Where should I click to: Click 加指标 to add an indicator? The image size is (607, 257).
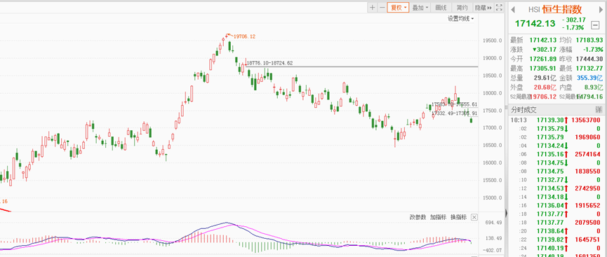[438, 217]
